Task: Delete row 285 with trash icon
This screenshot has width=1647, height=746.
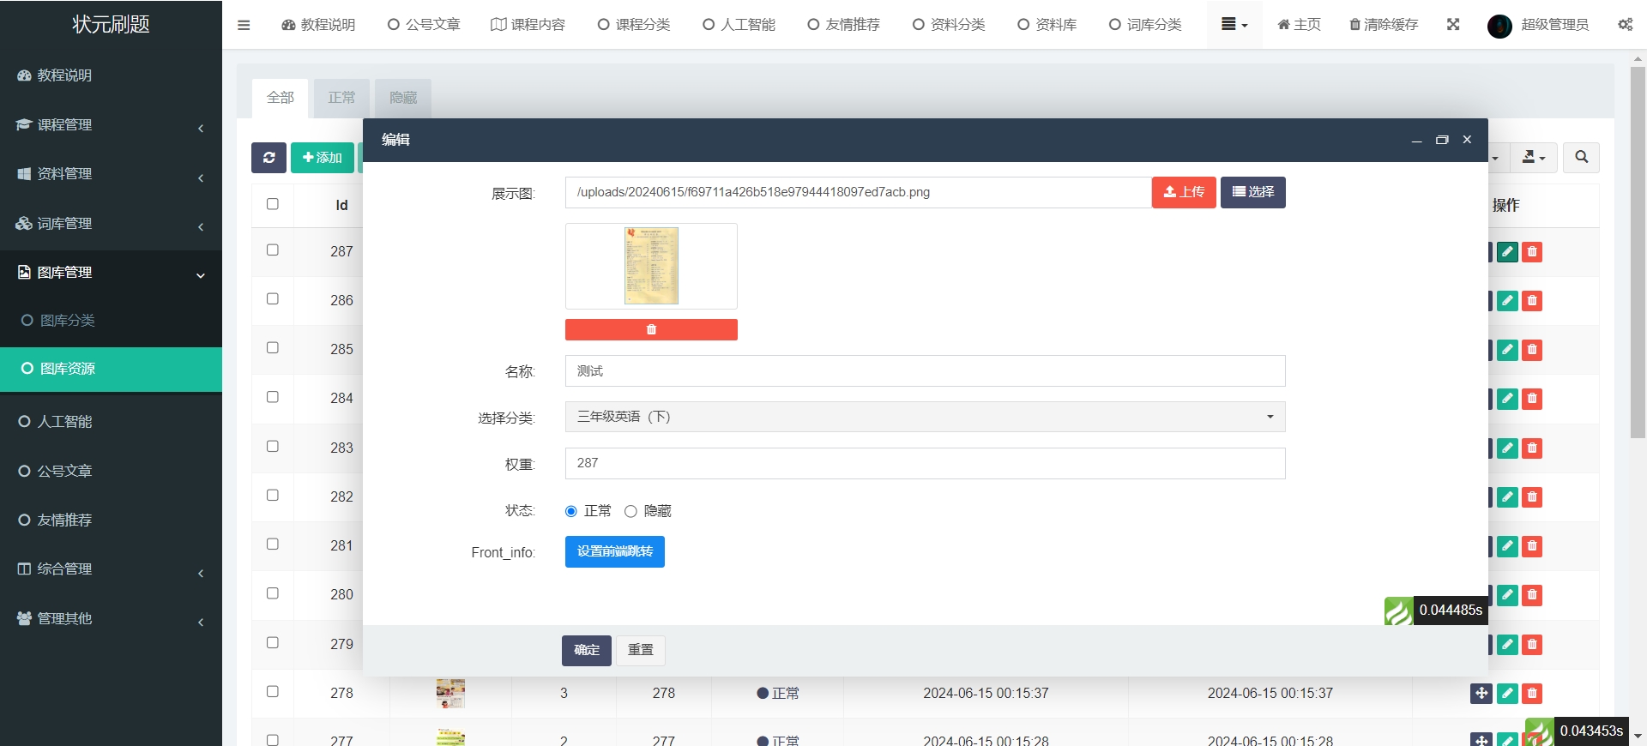Action: [1532, 350]
